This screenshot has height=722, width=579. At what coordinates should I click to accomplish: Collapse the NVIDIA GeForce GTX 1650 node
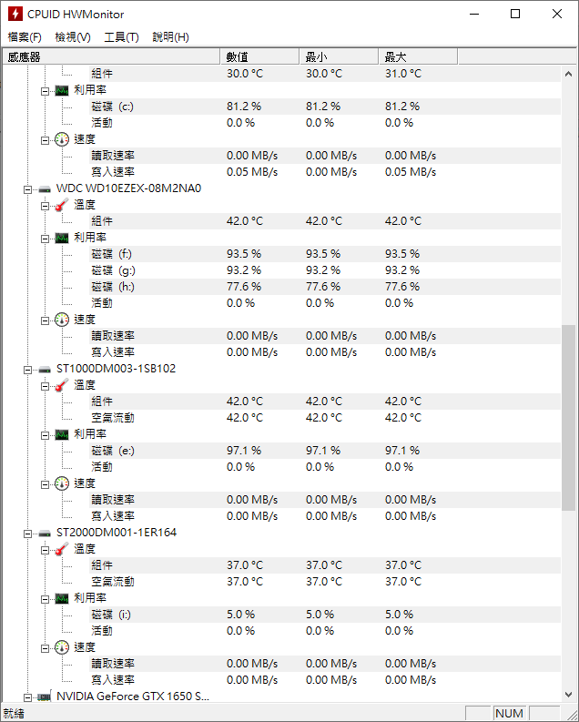[27, 697]
